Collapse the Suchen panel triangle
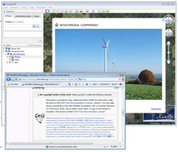This screenshot has width=178, height=152. coord(4,11)
